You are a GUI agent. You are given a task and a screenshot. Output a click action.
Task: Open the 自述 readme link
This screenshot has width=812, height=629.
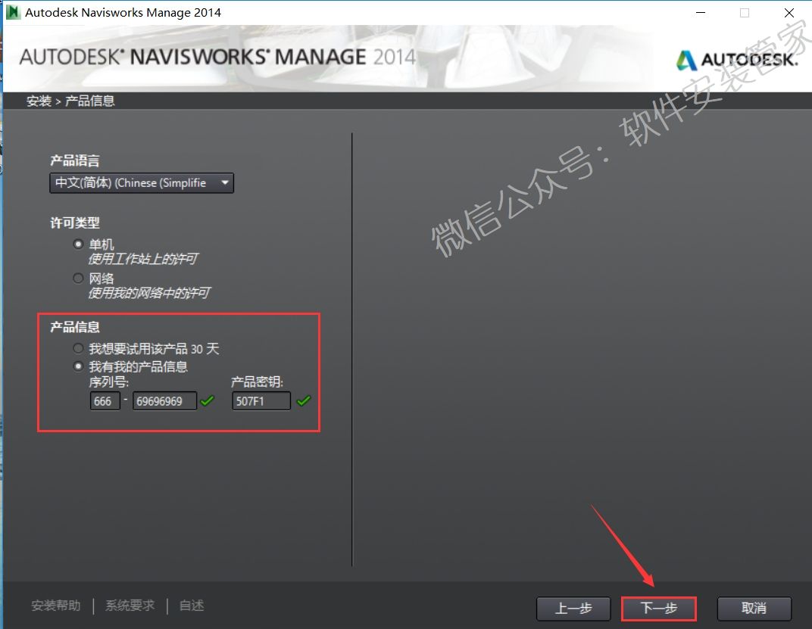[192, 606]
